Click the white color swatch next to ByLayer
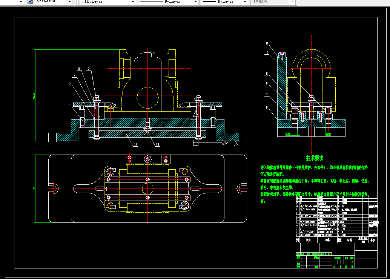Image resolution: width=390 pixels, height=279 pixels. point(84,2)
